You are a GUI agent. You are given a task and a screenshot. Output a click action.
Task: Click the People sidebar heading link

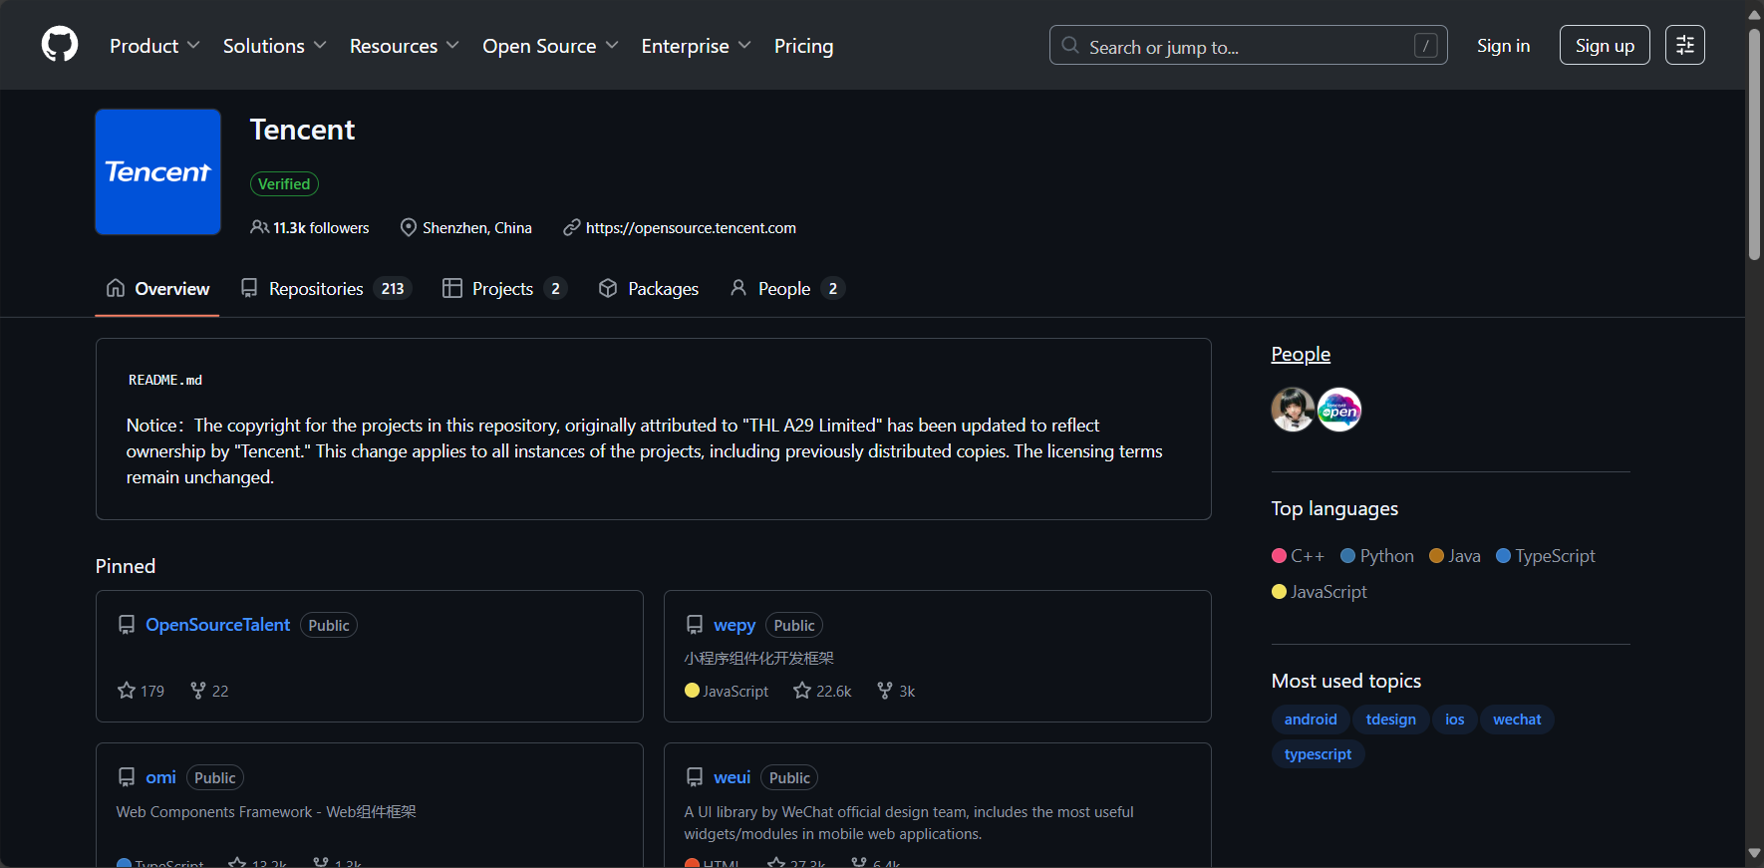coord(1301,354)
